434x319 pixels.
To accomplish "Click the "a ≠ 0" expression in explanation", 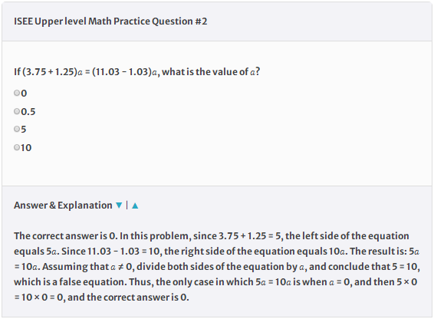I will pos(121,267).
